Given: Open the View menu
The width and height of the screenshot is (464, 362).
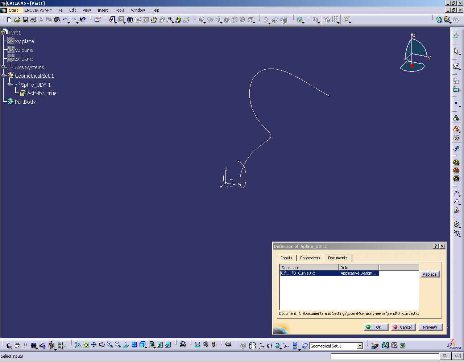Looking at the screenshot, I should 87,10.
